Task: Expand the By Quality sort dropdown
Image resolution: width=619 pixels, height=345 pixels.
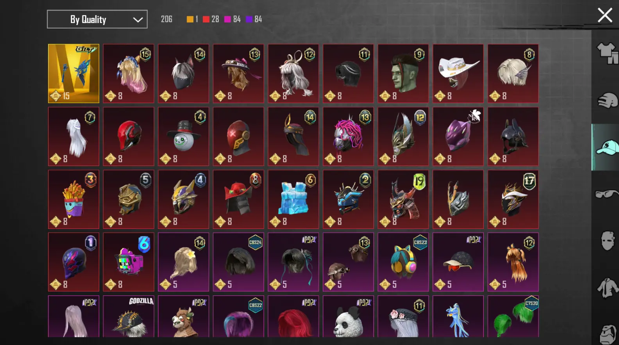Action: coord(97,19)
